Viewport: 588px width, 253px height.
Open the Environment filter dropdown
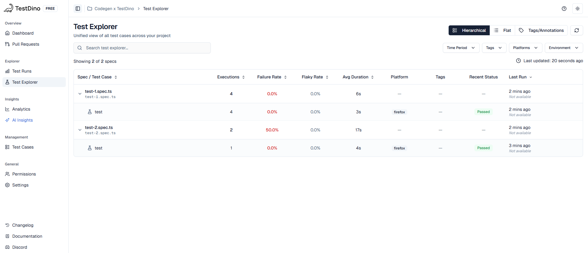[x=563, y=48]
